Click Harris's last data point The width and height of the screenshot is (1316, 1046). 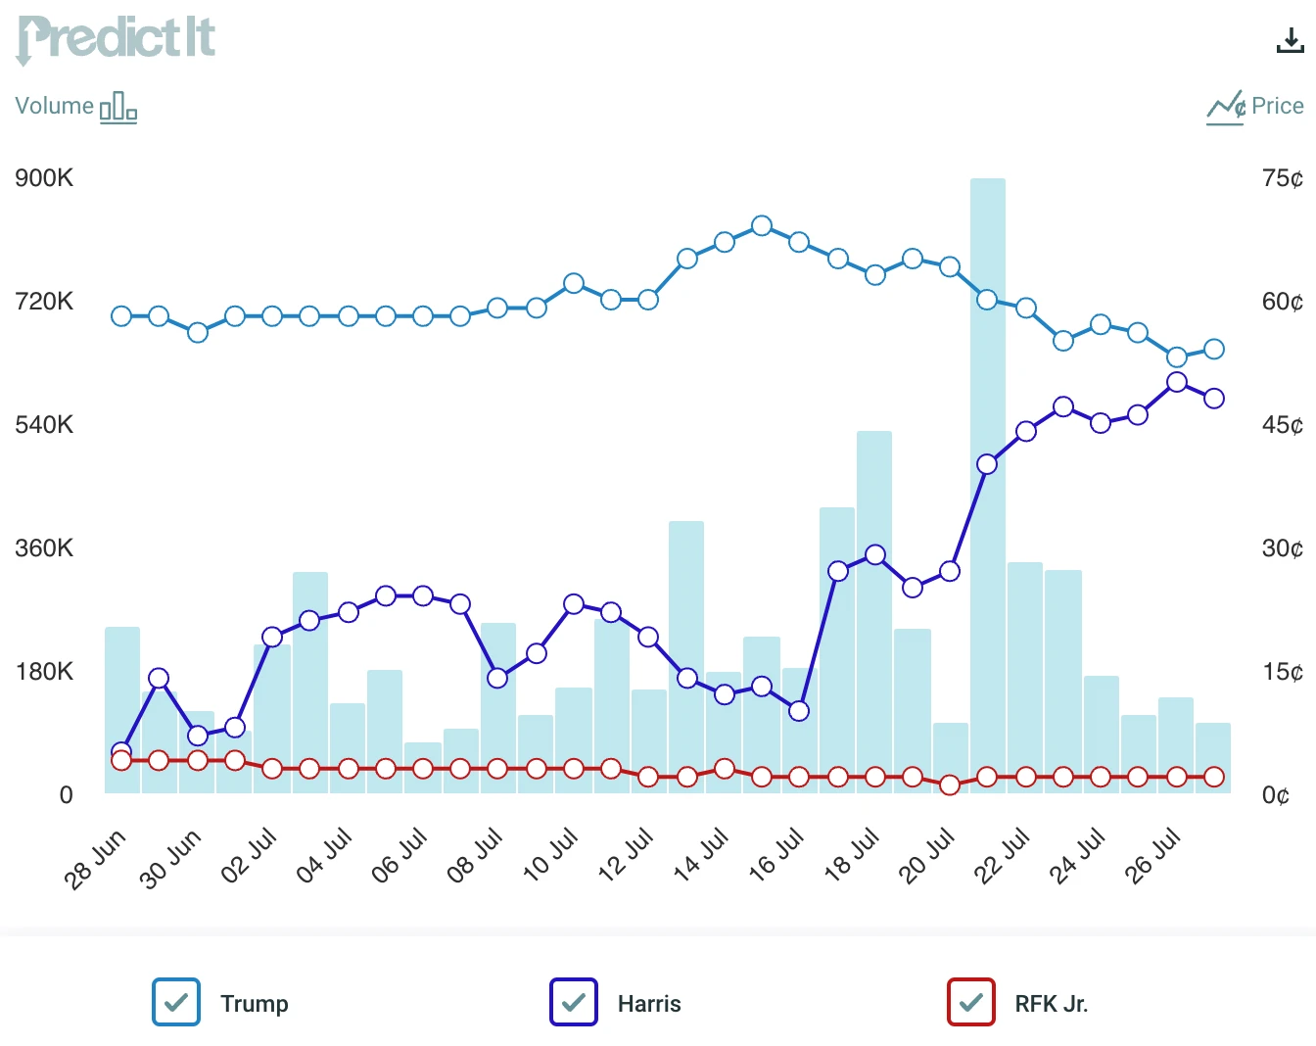[1214, 398]
